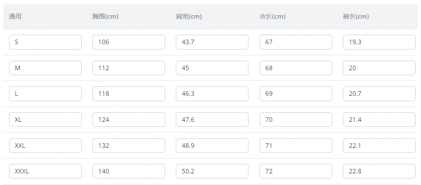
Task: Edit the size field containing M
Action: tap(45, 68)
